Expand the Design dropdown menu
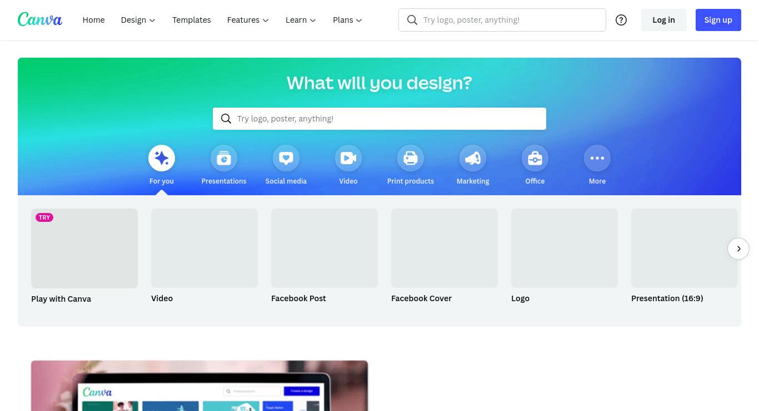 pyautogui.click(x=138, y=20)
